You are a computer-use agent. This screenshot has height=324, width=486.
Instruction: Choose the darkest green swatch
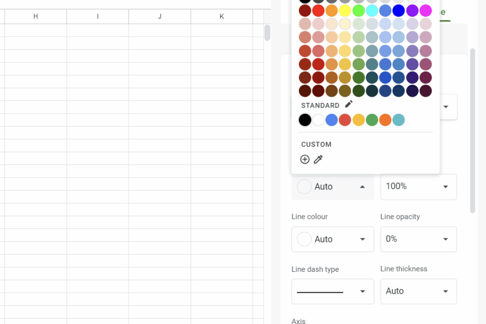[x=358, y=91]
